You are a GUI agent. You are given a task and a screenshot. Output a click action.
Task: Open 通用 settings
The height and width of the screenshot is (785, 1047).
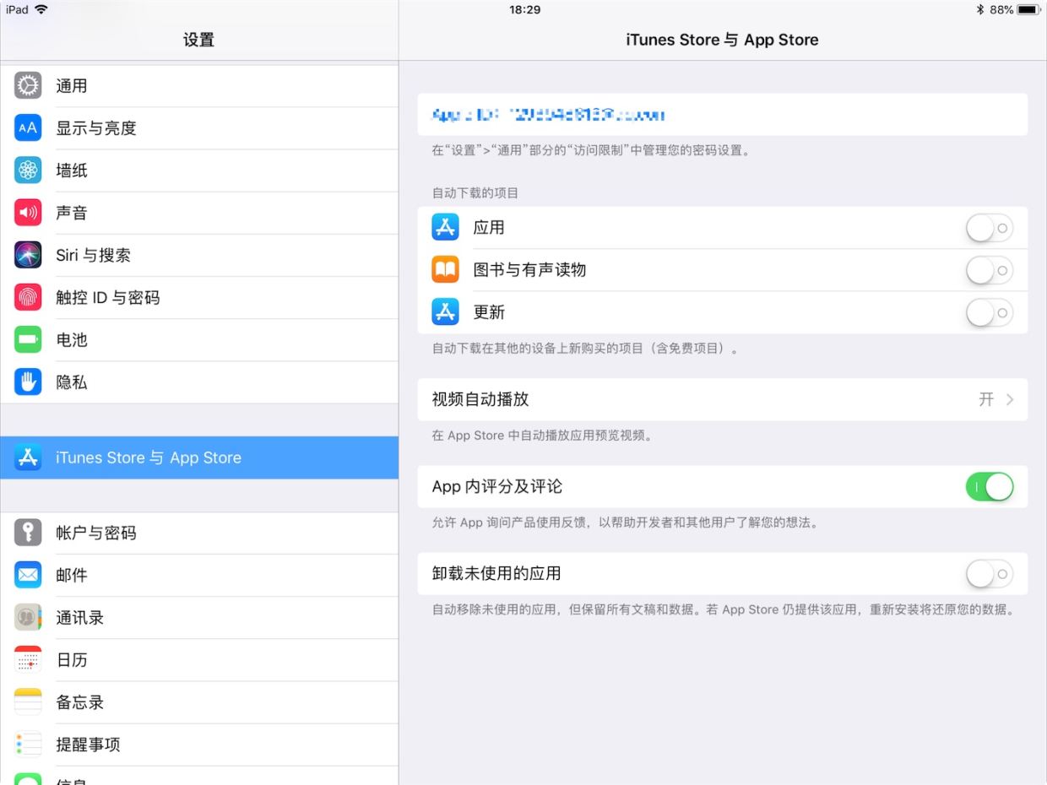pos(199,85)
